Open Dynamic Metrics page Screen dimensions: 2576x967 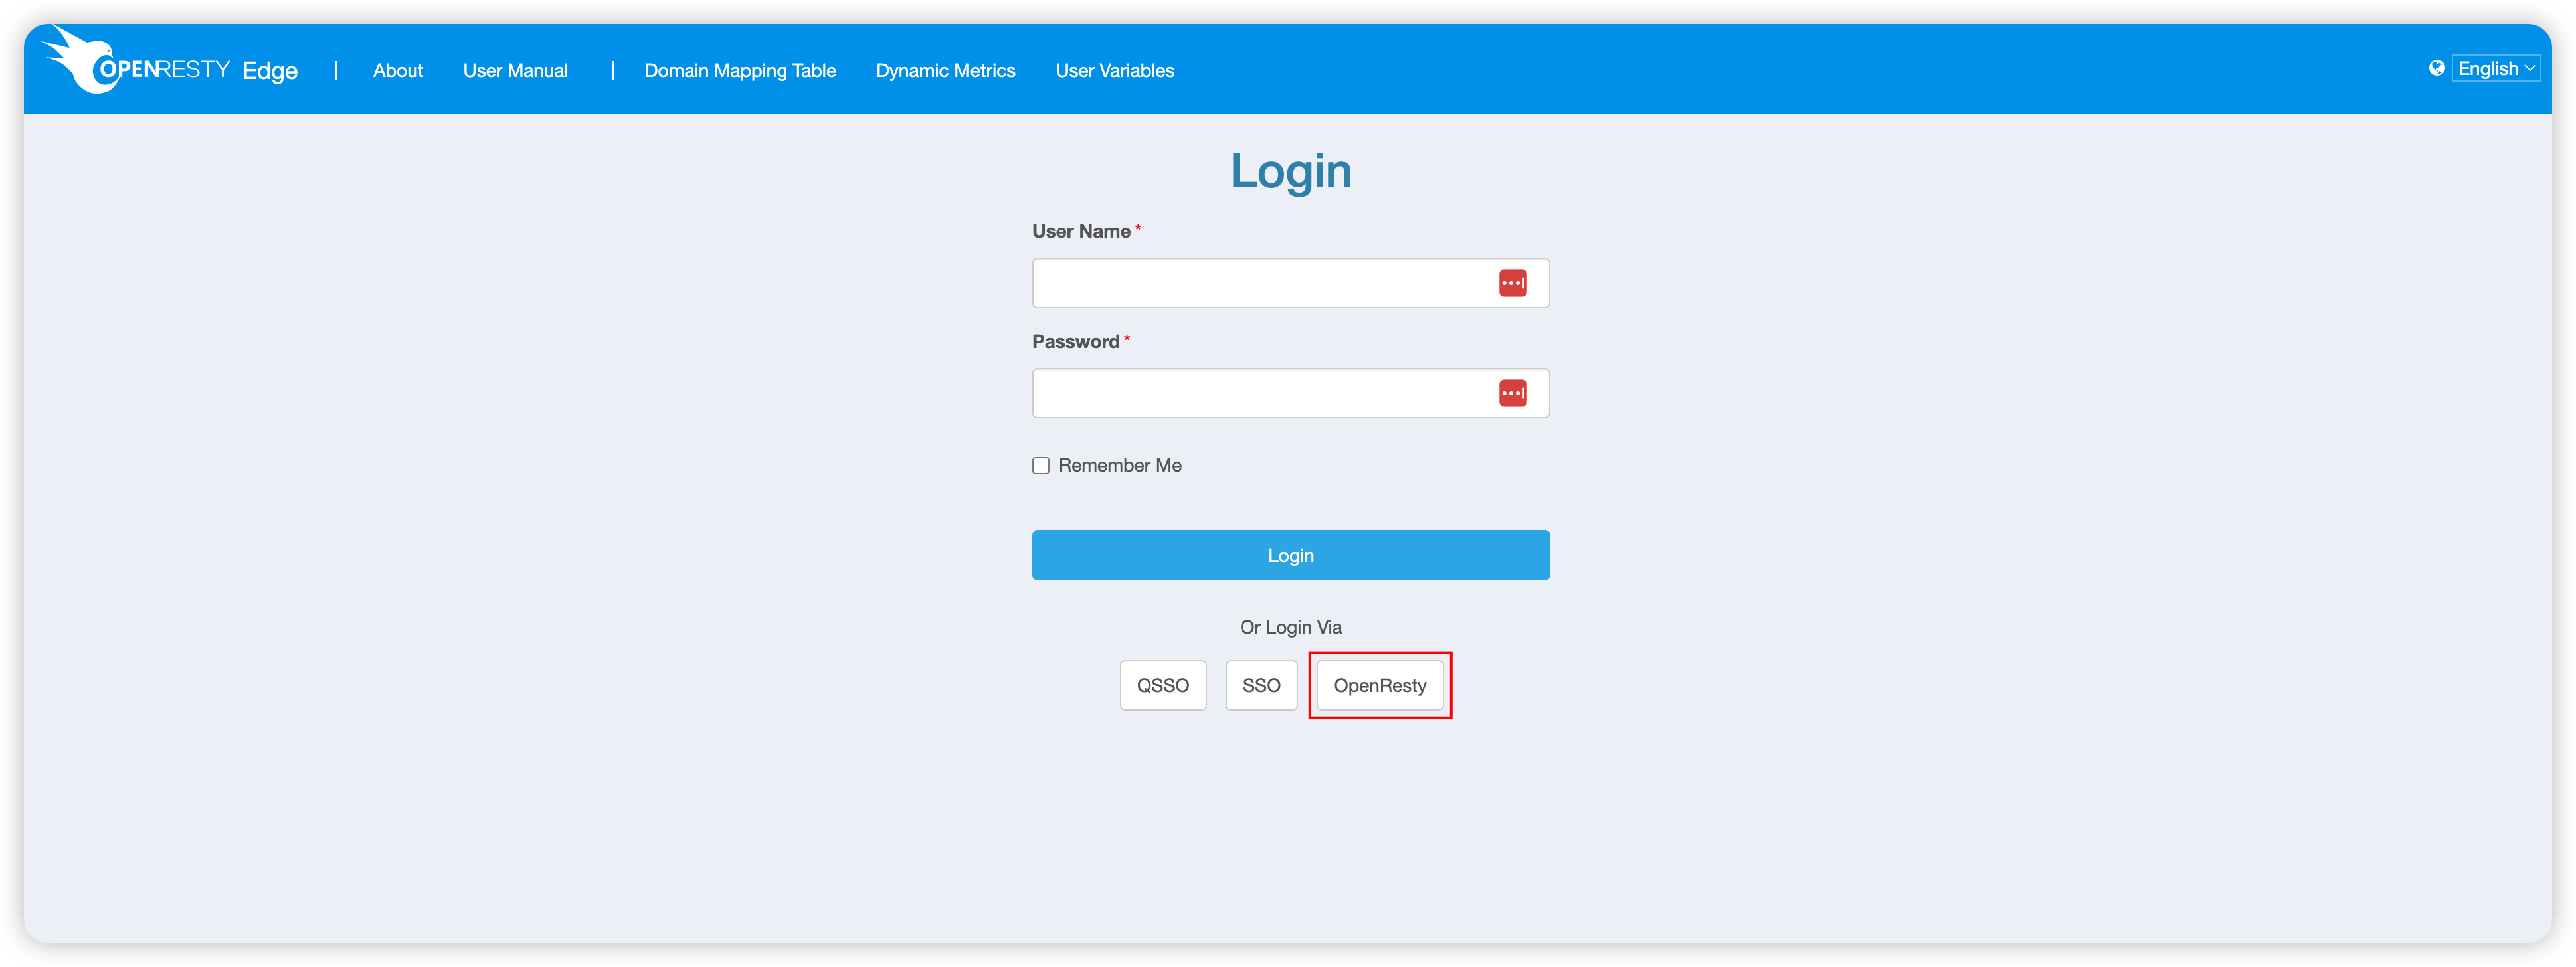pos(945,71)
